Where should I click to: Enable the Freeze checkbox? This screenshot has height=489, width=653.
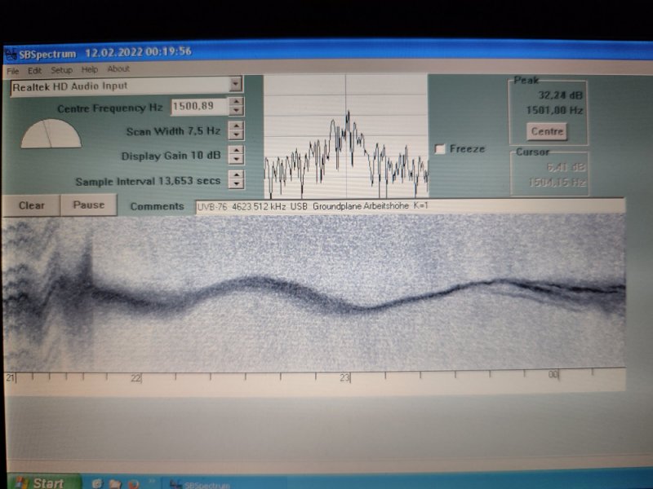coord(441,149)
